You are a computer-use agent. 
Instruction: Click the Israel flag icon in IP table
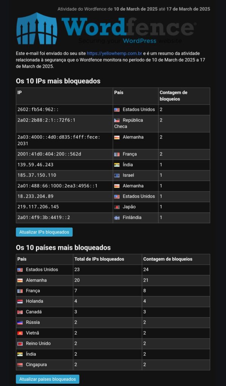[117, 176]
